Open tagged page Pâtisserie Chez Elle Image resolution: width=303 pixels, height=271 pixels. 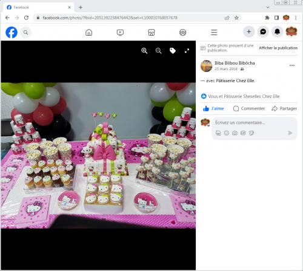tap(236, 80)
